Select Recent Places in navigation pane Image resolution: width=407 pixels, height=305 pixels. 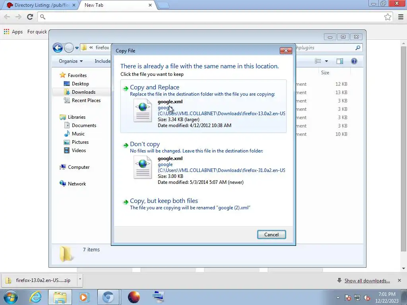tap(86, 100)
